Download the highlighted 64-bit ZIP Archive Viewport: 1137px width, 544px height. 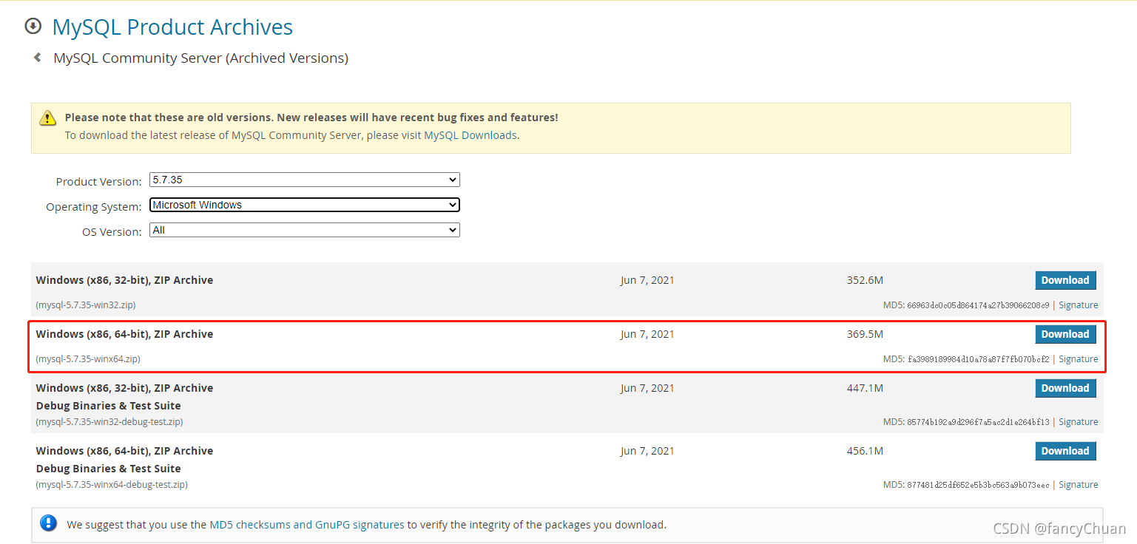[x=1065, y=334]
